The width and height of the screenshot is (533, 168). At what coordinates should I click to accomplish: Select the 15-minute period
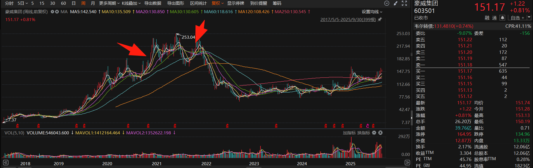[42, 3]
